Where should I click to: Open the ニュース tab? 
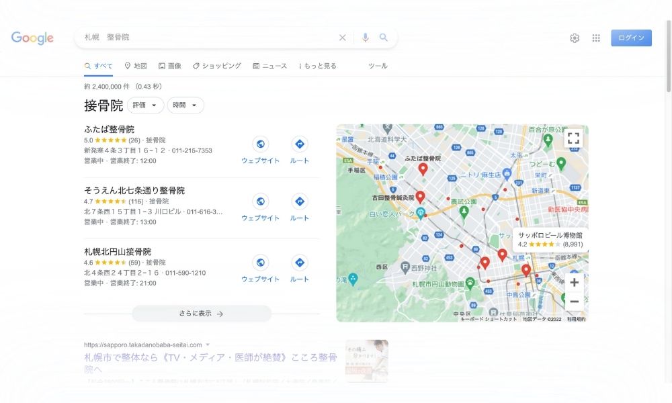click(x=270, y=66)
